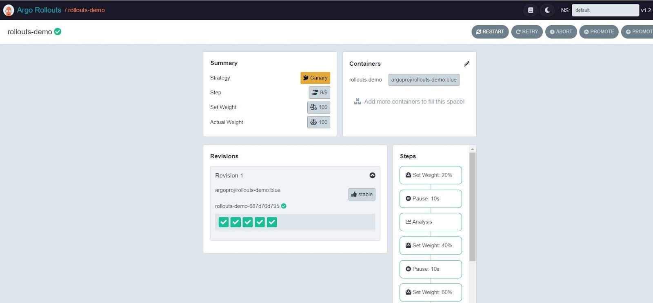Viewport: 653px width, 303px height.
Task: Click the fourth green pod checkmark
Action: (260, 222)
